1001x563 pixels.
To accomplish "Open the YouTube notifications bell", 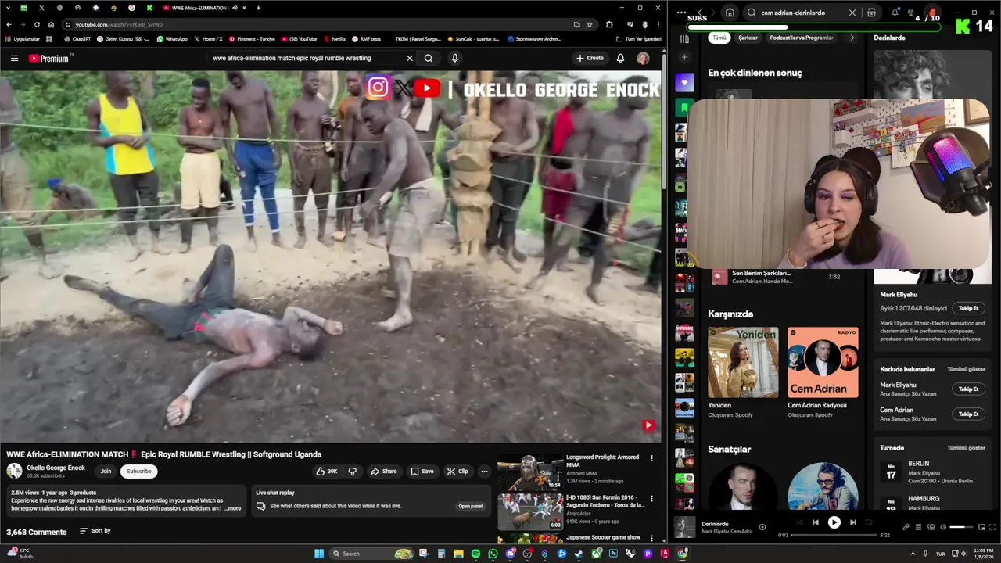I will coord(620,58).
